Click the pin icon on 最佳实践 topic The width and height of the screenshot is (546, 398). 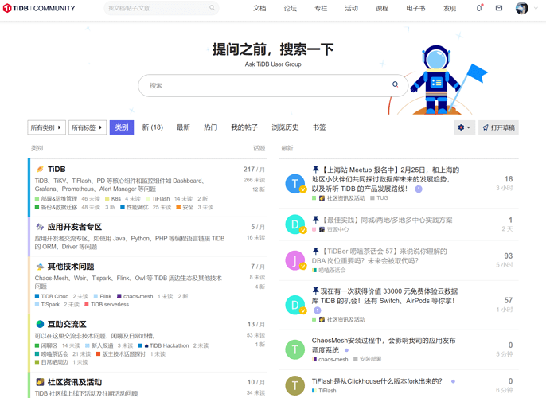tap(315, 220)
